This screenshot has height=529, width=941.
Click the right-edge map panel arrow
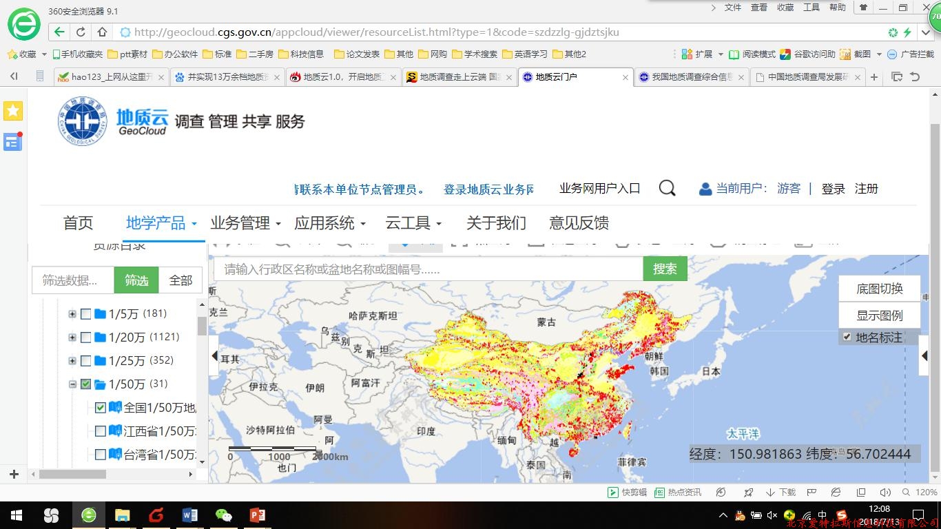pyautogui.click(x=924, y=356)
